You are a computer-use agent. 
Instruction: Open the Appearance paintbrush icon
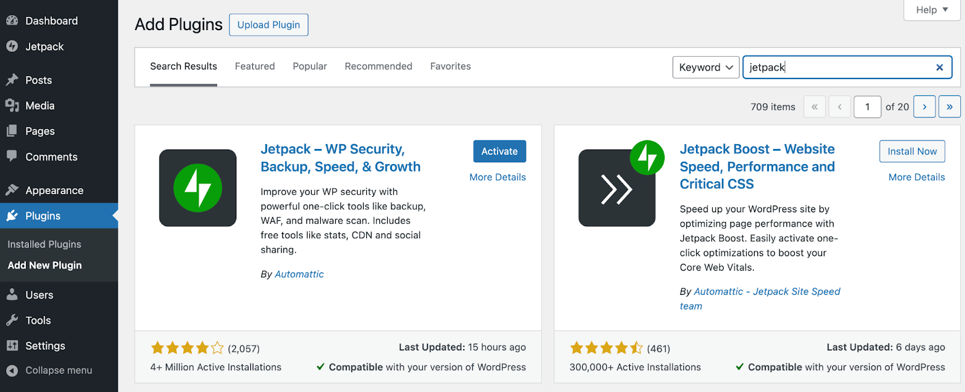pos(12,190)
